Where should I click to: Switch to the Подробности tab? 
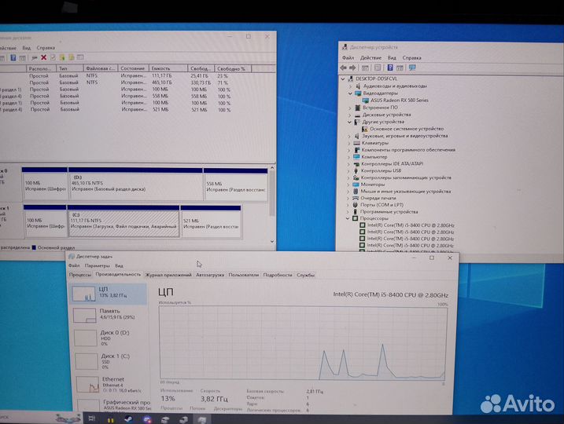pyautogui.click(x=278, y=275)
